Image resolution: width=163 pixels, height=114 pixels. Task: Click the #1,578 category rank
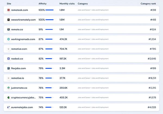point(152,98)
